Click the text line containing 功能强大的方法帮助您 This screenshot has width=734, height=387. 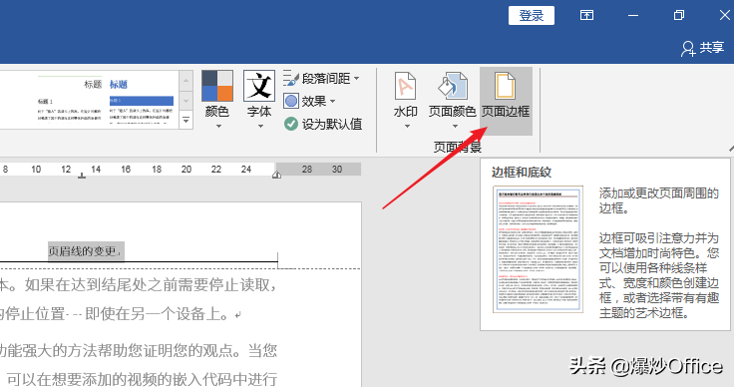[138, 350]
